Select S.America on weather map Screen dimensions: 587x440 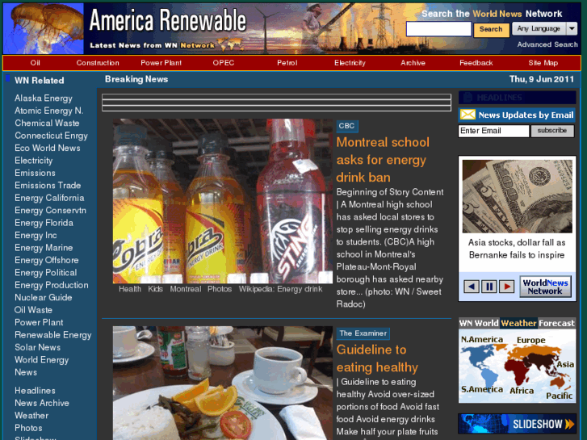482,389
